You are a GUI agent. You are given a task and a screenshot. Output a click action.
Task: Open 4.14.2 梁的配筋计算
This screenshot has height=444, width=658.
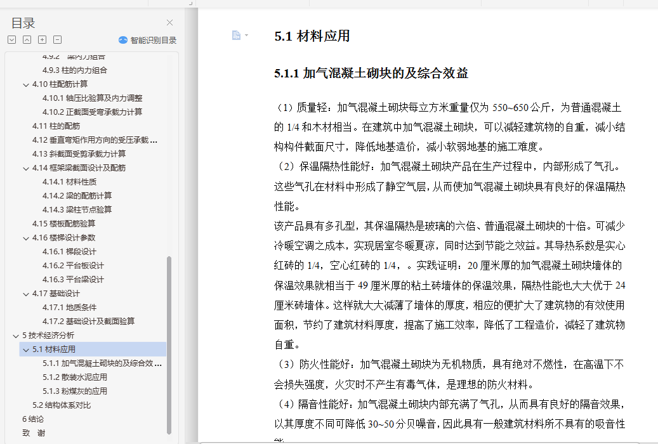[x=77, y=195]
